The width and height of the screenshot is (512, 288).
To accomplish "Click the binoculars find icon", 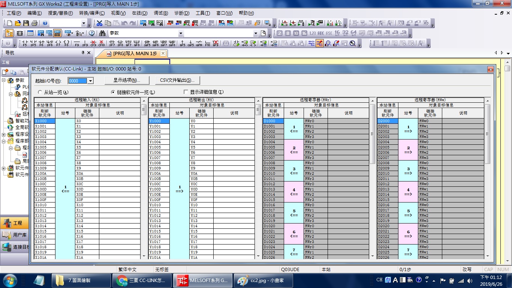I will click(x=102, y=33).
